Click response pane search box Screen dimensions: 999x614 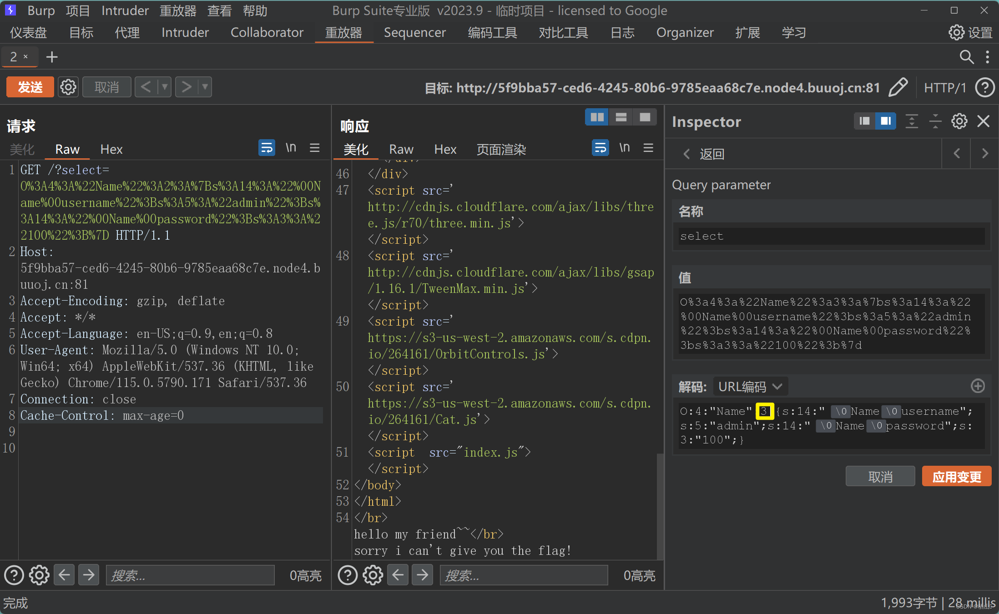pyautogui.click(x=524, y=575)
